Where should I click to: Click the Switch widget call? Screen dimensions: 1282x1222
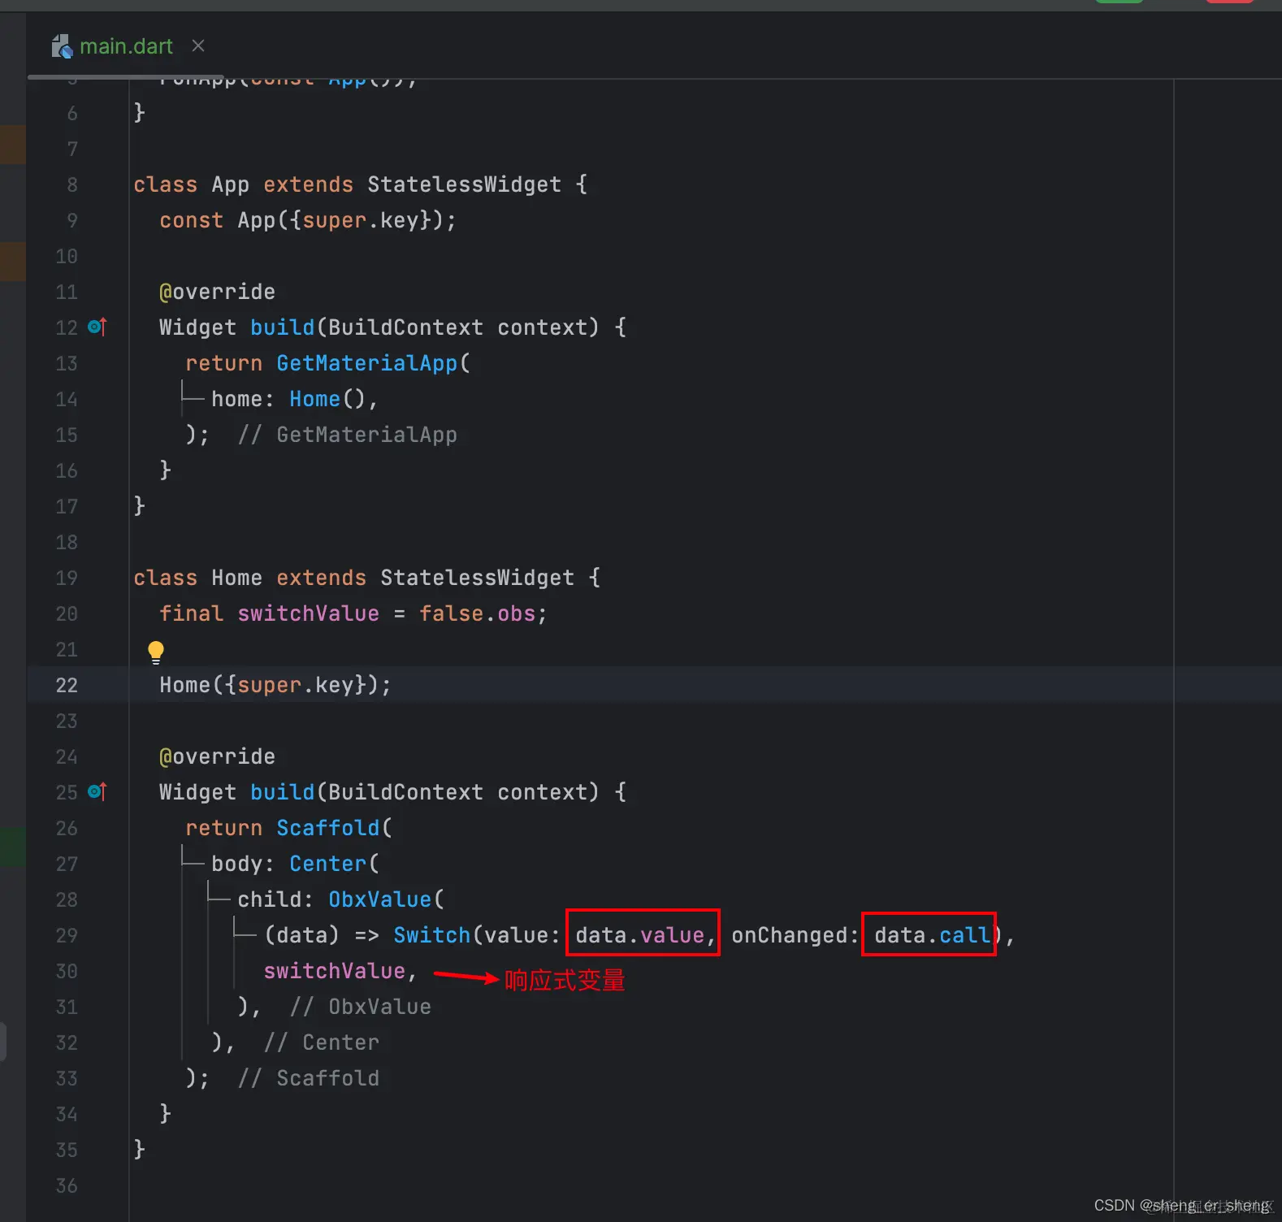(x=432, y=935)
